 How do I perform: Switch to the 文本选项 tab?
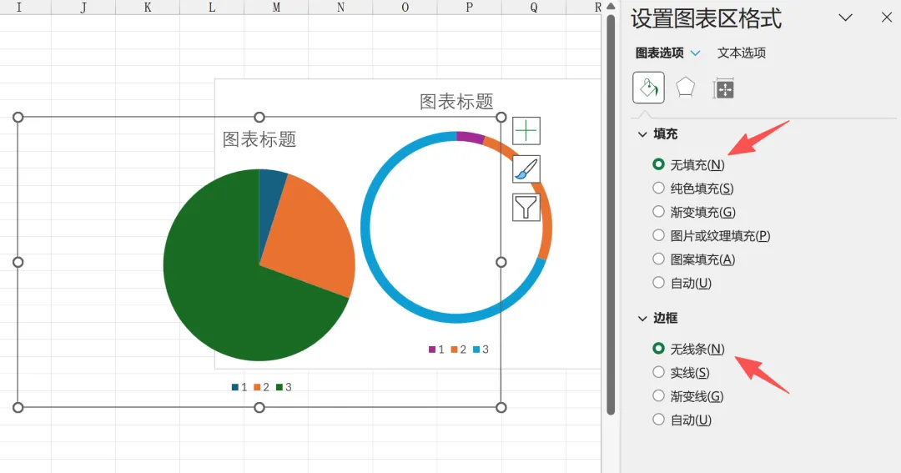[742, 53]
